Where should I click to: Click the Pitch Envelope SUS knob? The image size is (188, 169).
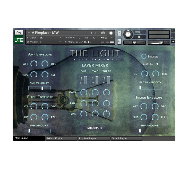pos(34,117)
